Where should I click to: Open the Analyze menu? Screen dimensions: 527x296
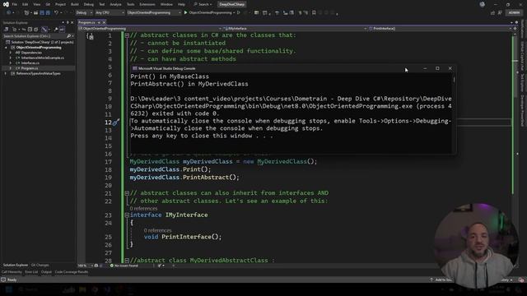115,4
